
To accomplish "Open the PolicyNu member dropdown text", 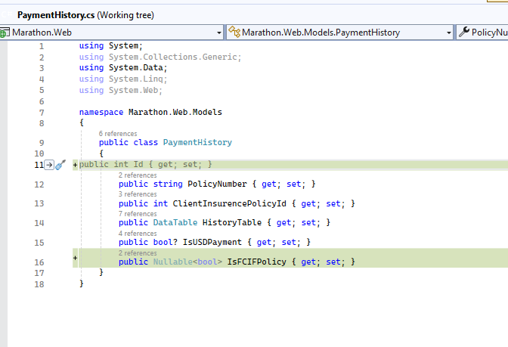I will click(x=489, y=33).
